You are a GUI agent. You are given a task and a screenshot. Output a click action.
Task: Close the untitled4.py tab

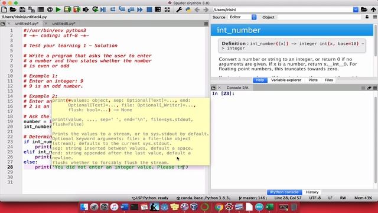point(9,24)
